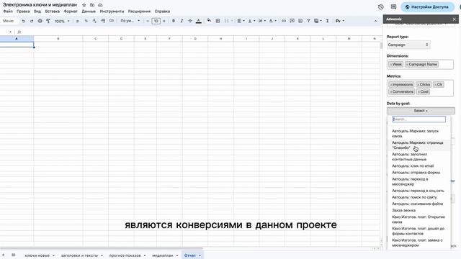Toggle bold formatting
This screenshot has height=259, width=461.
(174, 21)
